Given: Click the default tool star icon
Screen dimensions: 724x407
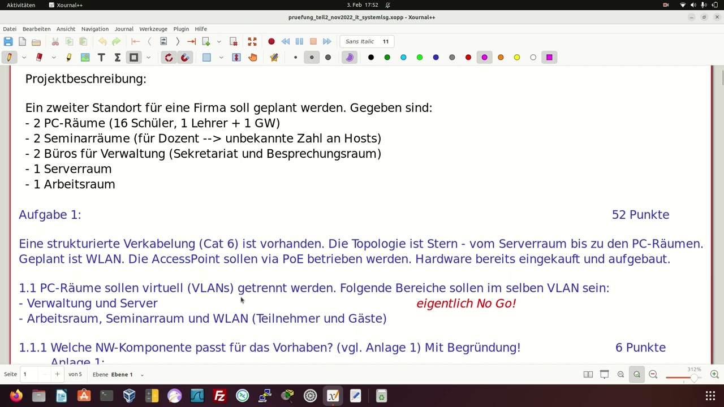Looking at the screenshot, I should tap(274, 57).
